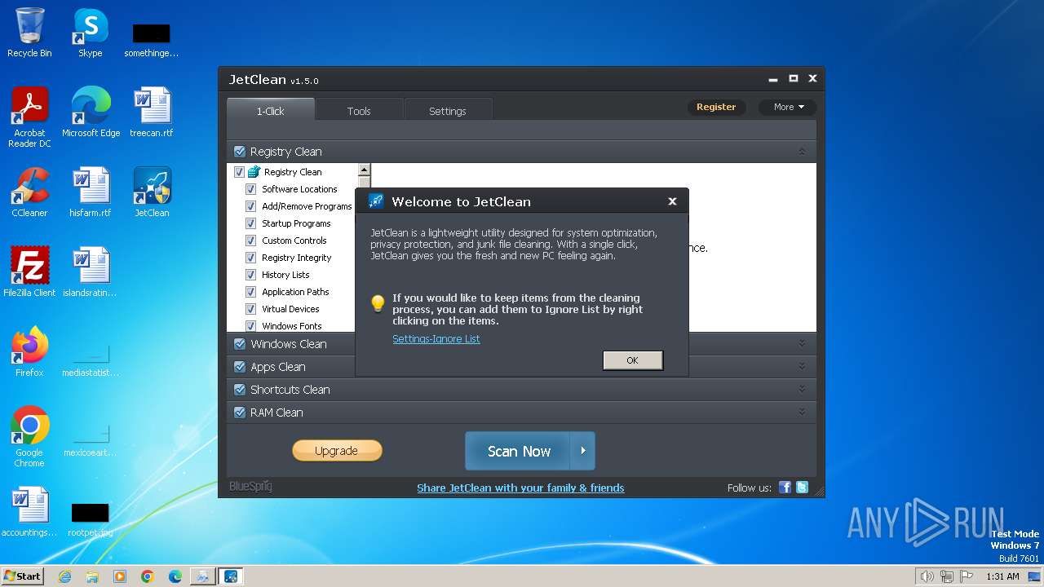This screenshot has height=587, width=1044.
Task: Open Scan Now arrow dropdown
Action: tap(582, 451)
